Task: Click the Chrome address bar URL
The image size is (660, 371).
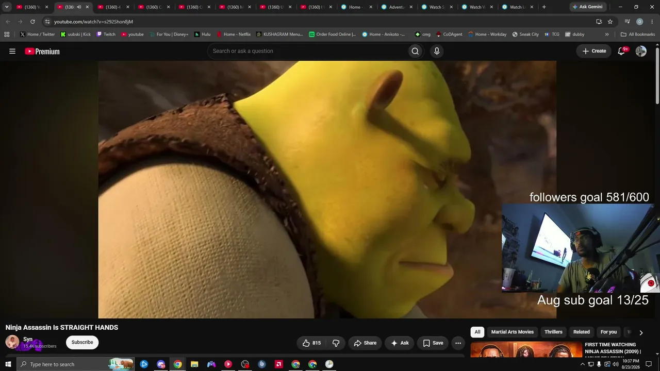Action: [x=93, y=22]
